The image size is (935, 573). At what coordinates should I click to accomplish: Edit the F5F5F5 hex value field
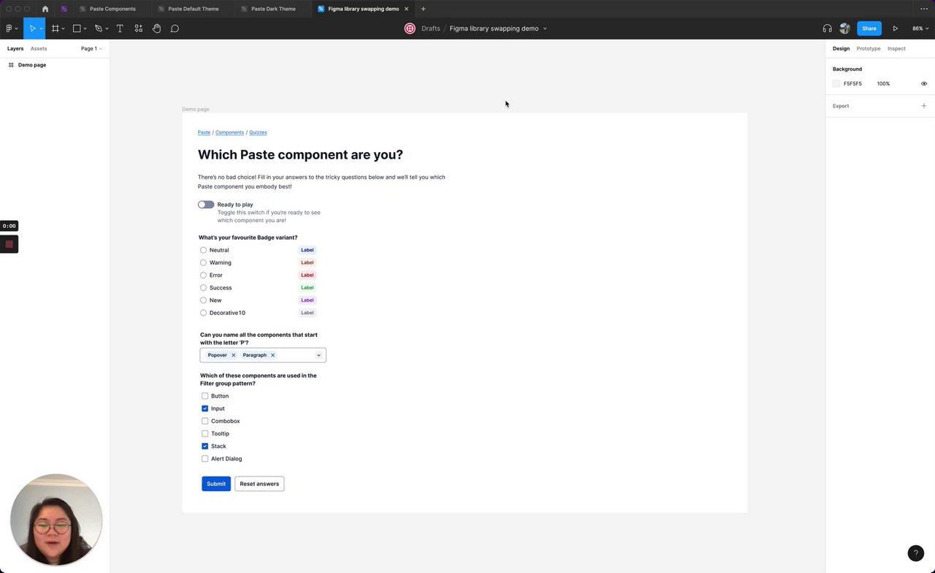[x=852, y=83]
